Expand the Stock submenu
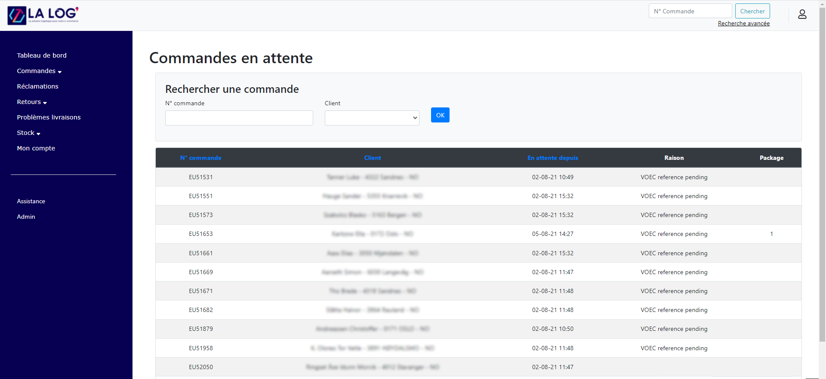The width and height of the screenshot is (826, 379). coord(28,133)
